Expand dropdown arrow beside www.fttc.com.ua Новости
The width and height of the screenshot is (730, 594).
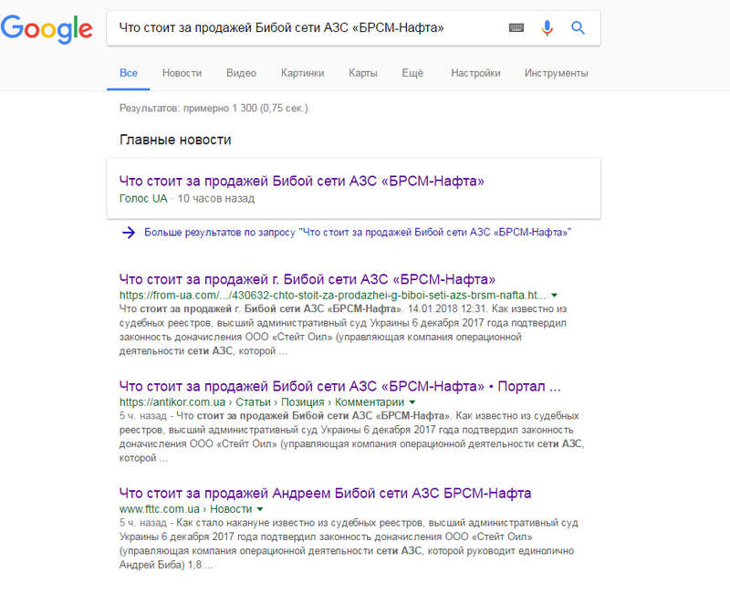[x=260, y=509]
